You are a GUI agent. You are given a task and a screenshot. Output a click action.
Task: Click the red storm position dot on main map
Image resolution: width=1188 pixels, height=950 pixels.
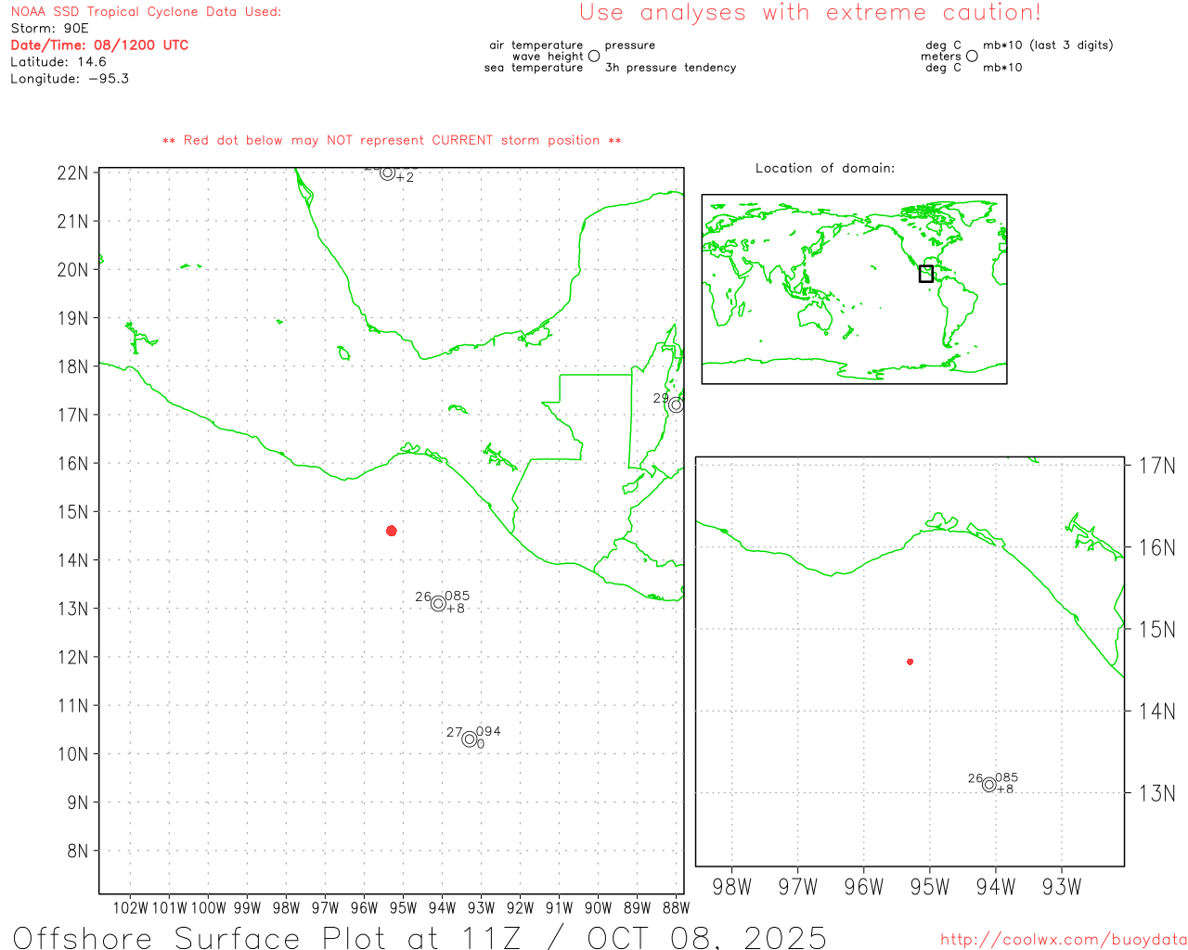point(392,531)
